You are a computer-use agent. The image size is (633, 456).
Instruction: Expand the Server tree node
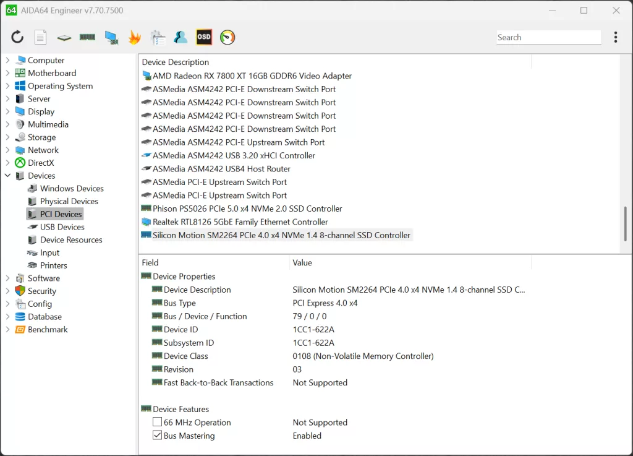pos(7,98)
